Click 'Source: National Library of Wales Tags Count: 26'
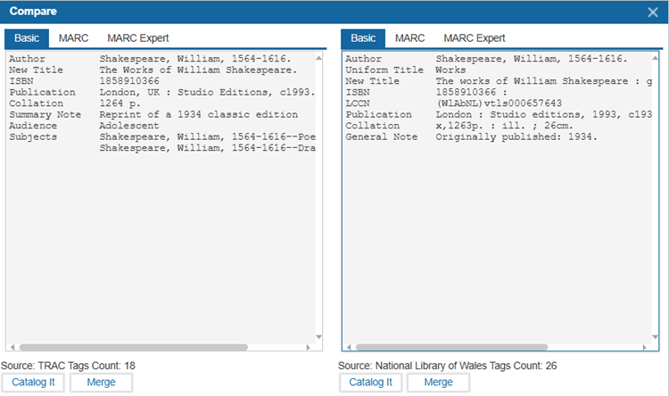669x396 pixels. 447,366
